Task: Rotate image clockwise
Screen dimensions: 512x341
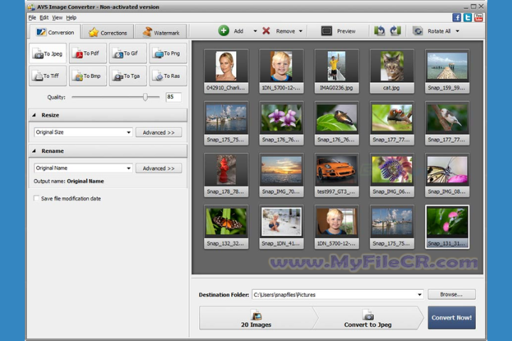Action: 395,31
